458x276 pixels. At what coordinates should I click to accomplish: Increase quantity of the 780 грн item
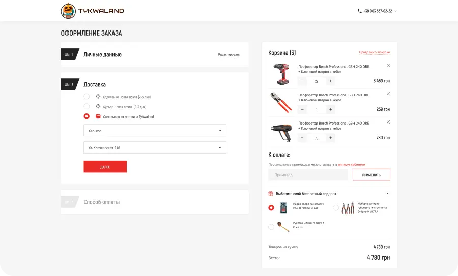(x=330, y=138)
